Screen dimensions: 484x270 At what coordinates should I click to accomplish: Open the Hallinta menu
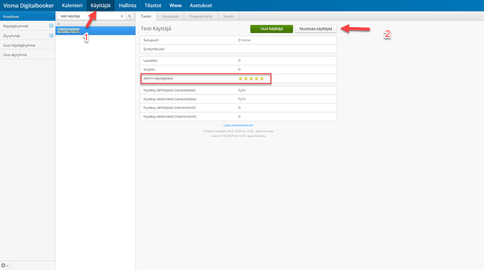127,5
